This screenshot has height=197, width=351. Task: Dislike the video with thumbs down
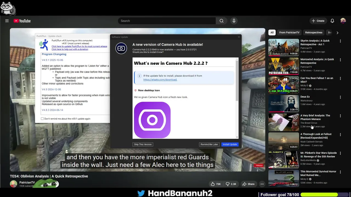point(231,184)
